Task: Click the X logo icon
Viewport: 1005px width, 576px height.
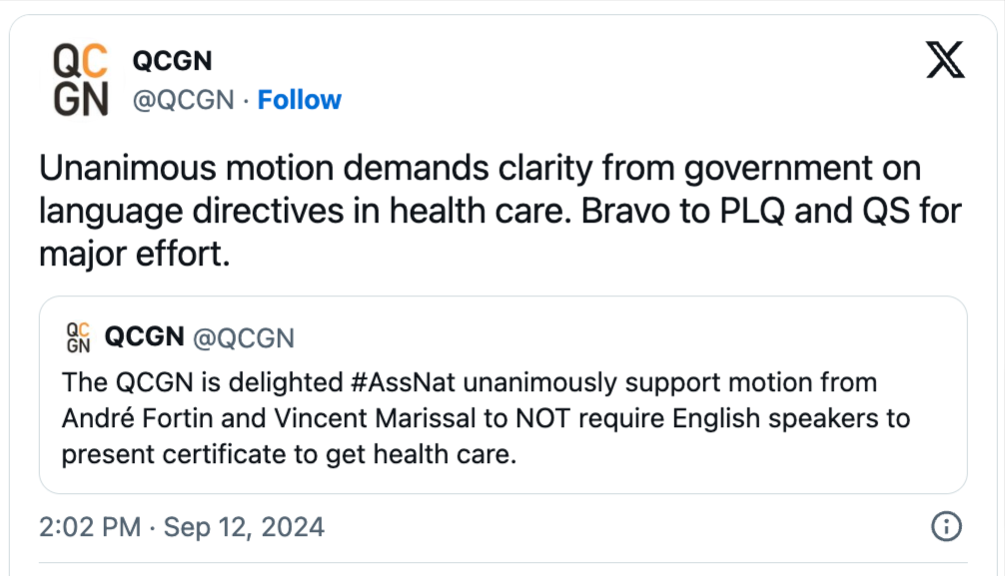Action: (x=944, y=62)
